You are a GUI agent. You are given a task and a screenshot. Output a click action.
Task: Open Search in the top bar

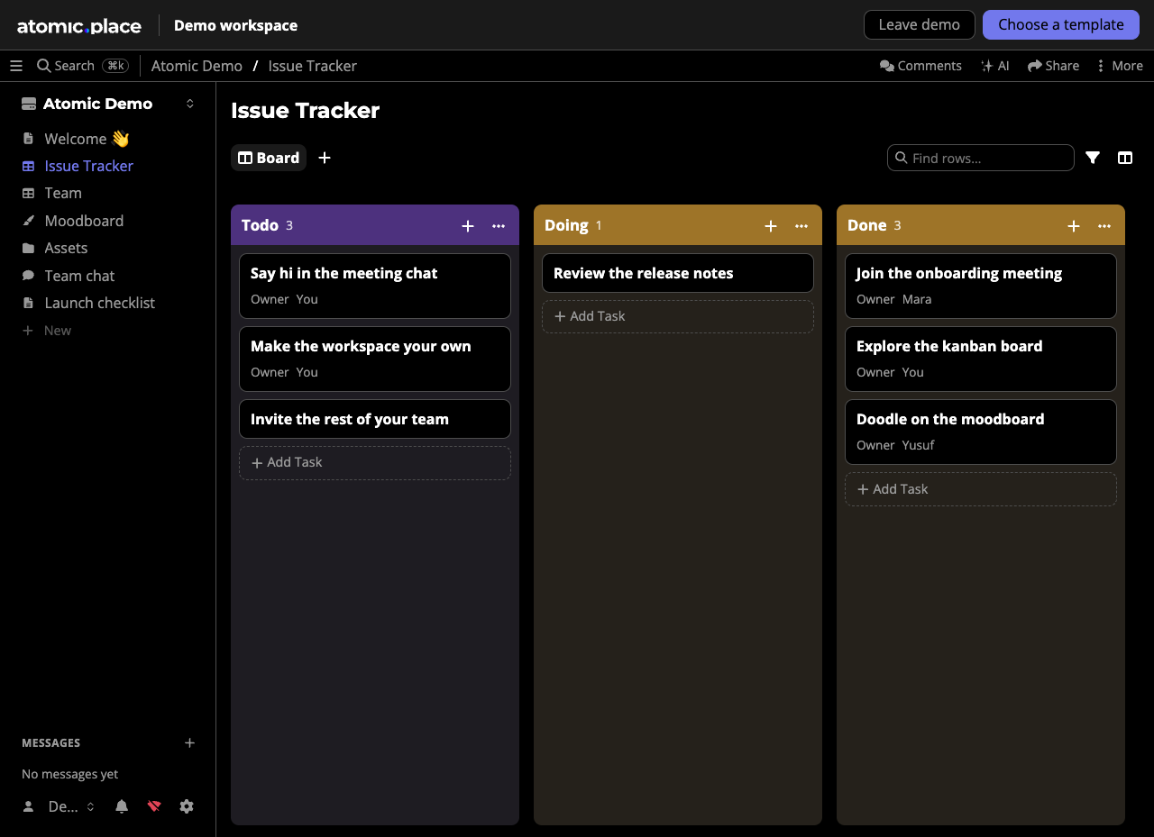pyautogui.click(x=82, y=66)
